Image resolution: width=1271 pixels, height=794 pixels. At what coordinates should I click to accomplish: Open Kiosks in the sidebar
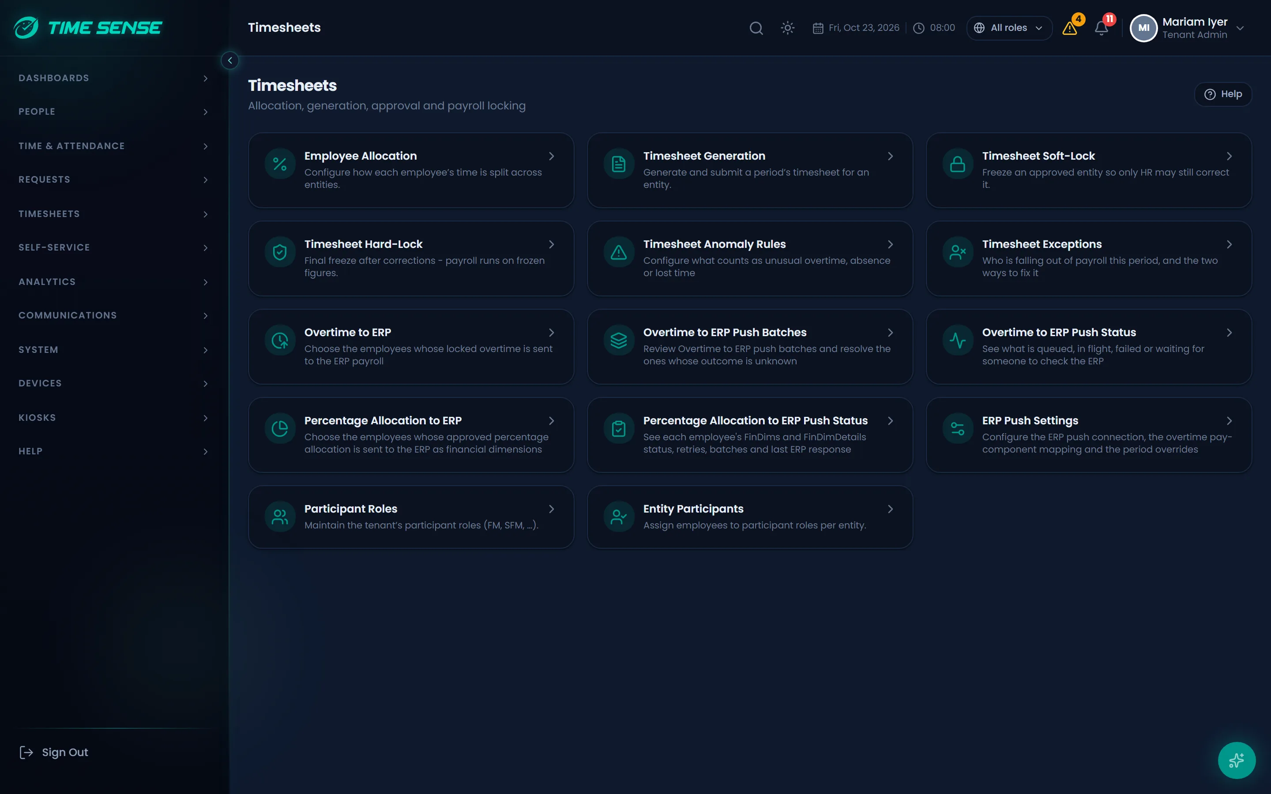pos(114,418)
